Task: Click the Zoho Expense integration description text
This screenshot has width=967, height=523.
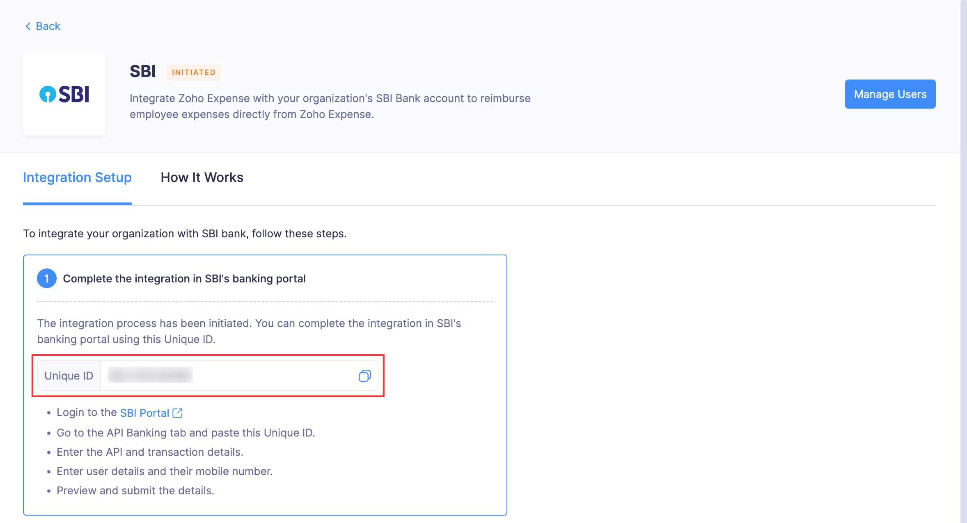Action: tap(330, 106)
